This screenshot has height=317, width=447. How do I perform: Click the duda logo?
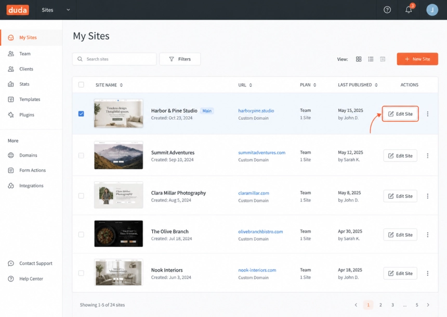click(18, 10)
